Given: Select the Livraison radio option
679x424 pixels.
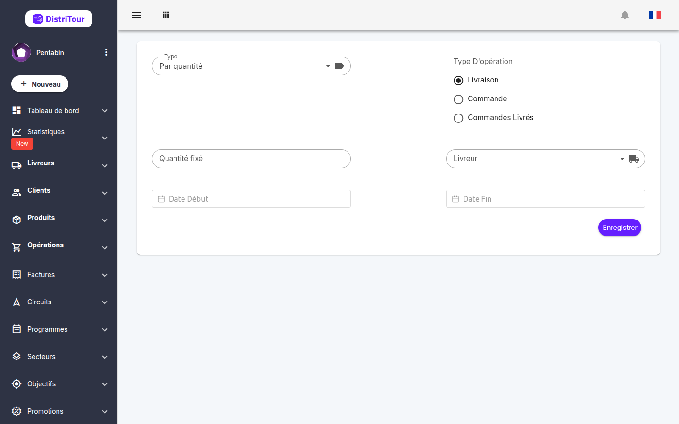Looking at the screenshot, I should (x=458, y=80).
